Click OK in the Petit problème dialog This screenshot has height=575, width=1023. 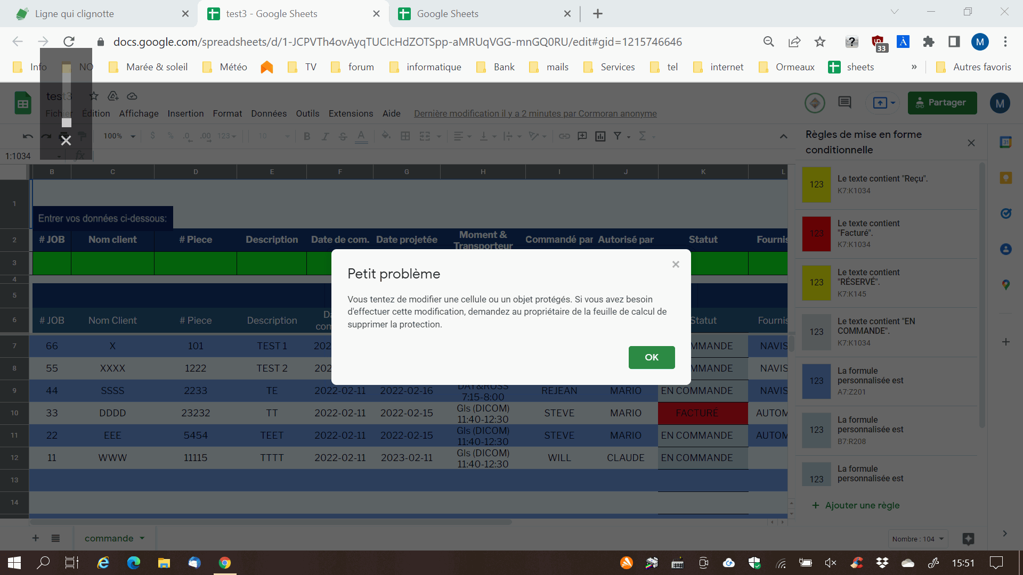[x=651, y=357]
